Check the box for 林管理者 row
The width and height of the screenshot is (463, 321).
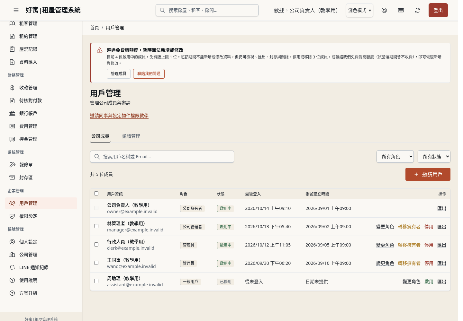(x=96, y=226)
